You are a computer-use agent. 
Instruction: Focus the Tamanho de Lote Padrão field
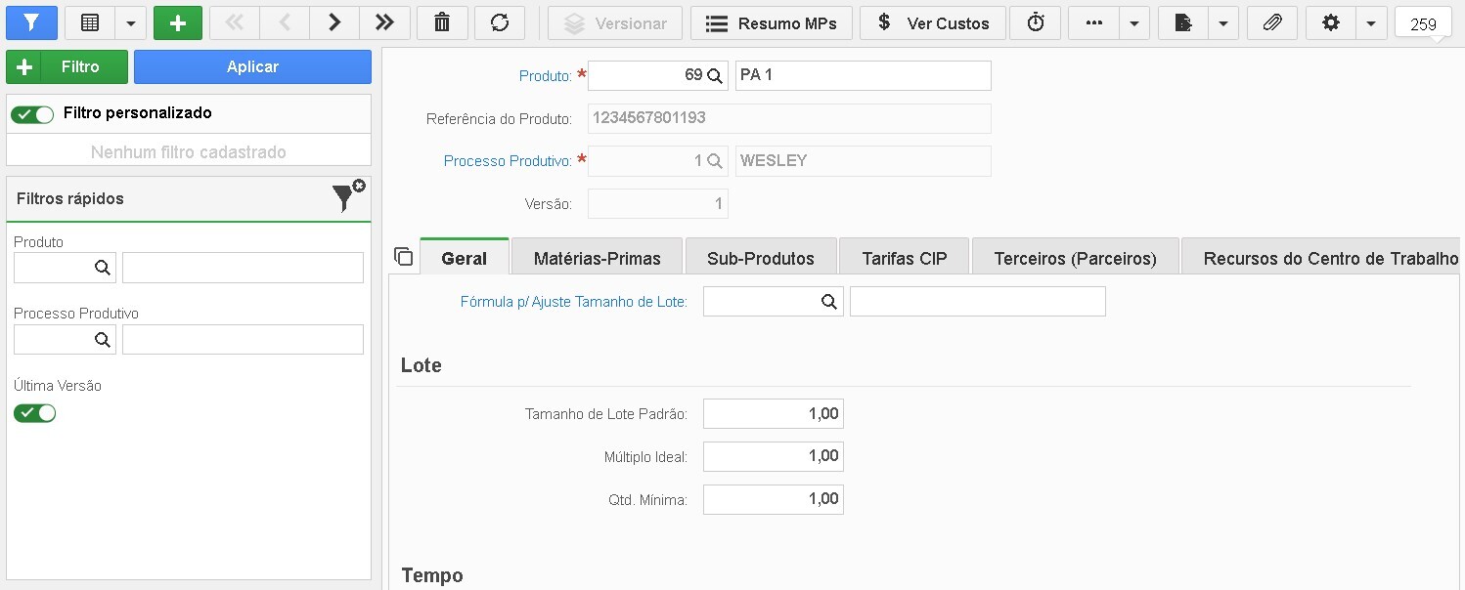pos(773,413)
